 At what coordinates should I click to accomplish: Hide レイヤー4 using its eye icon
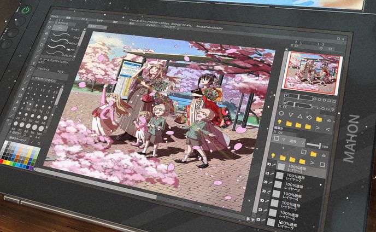tap(263, 192)
